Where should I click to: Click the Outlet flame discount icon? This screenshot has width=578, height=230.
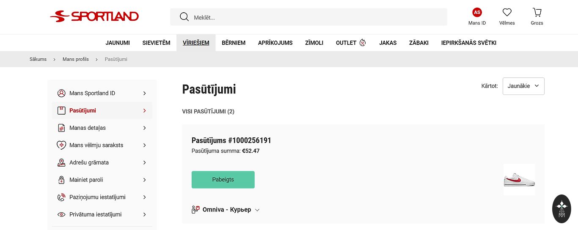tap(363, 43)
